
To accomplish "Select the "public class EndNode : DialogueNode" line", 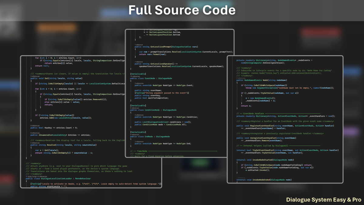I will [150, 137].
